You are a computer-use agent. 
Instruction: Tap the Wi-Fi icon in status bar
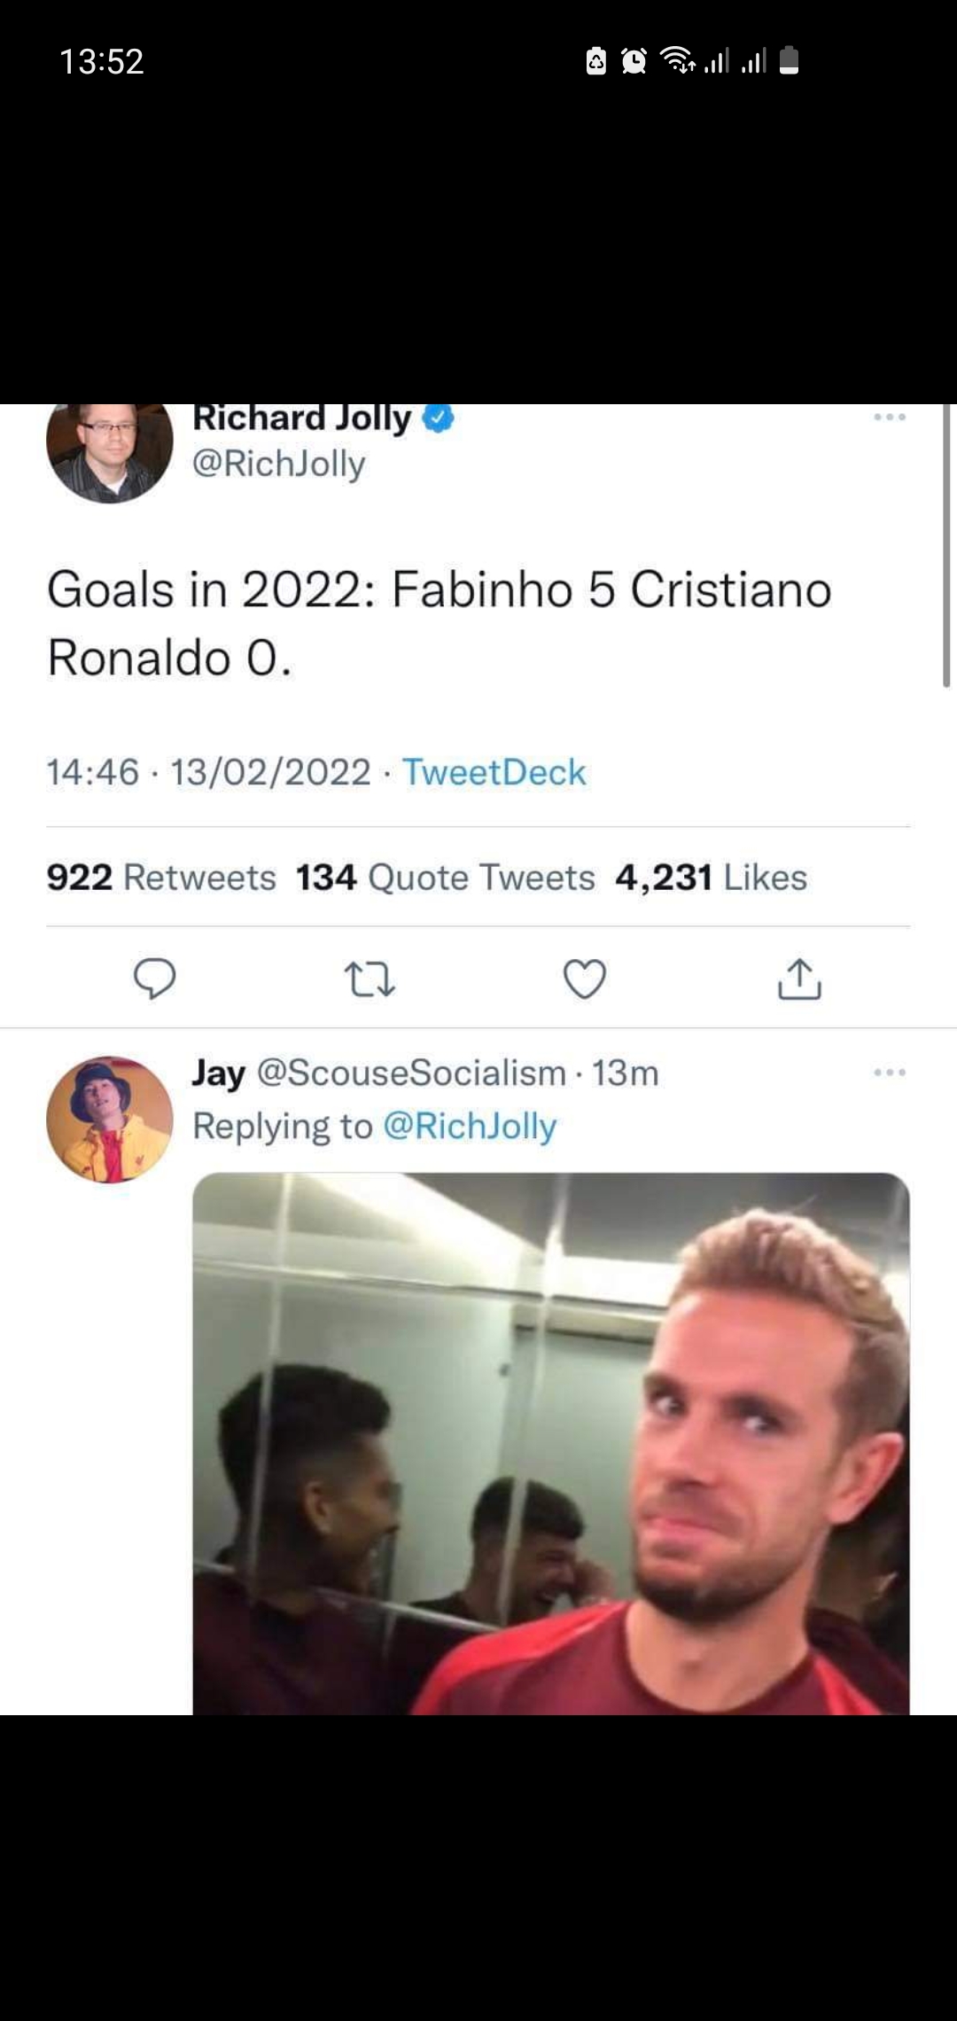click(x=679, y=61)
